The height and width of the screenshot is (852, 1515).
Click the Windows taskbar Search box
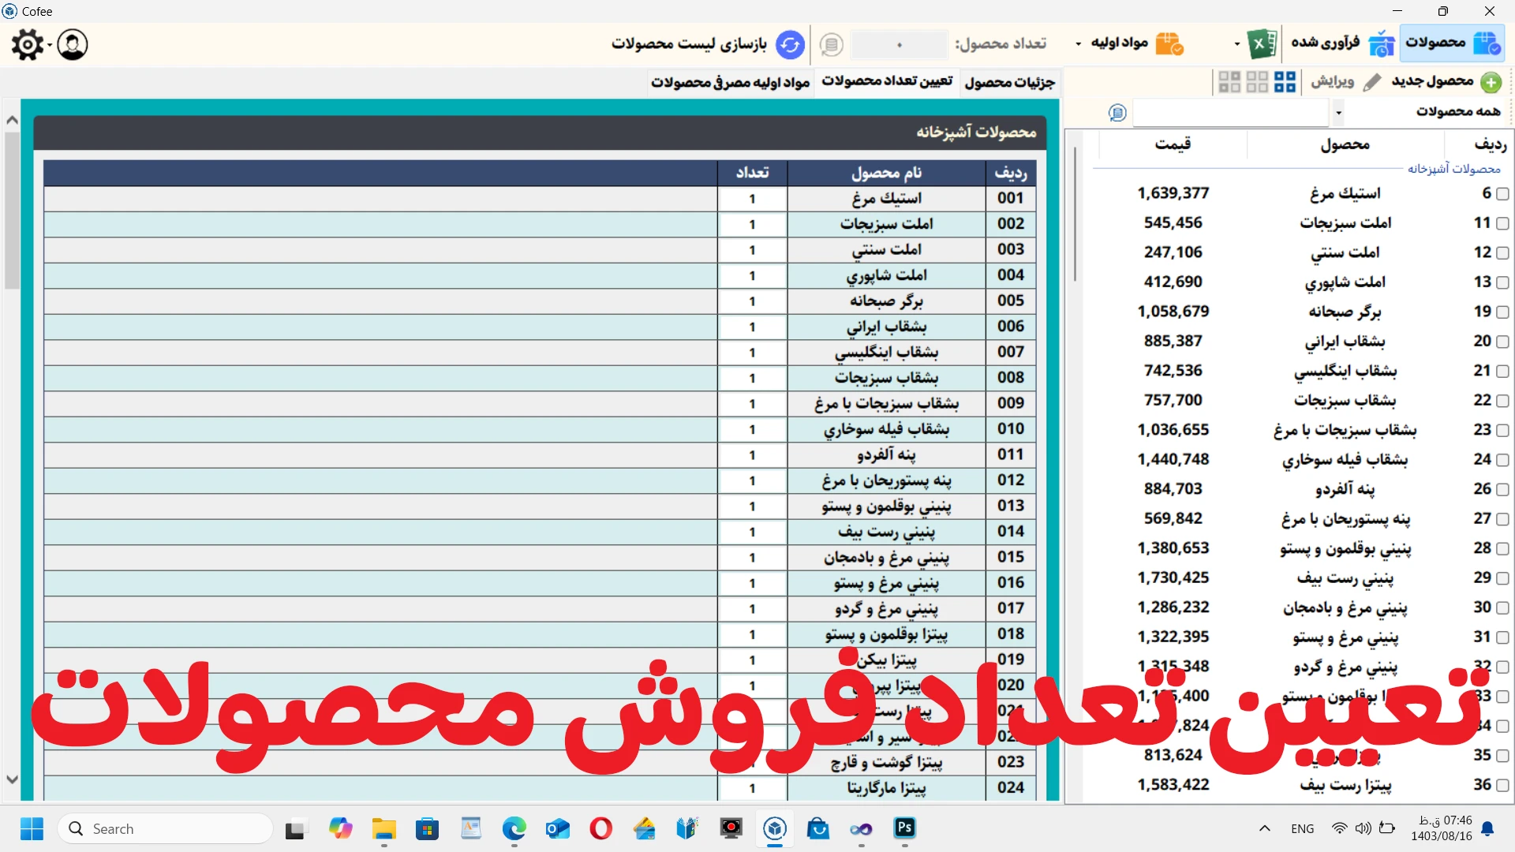[166, 829]
